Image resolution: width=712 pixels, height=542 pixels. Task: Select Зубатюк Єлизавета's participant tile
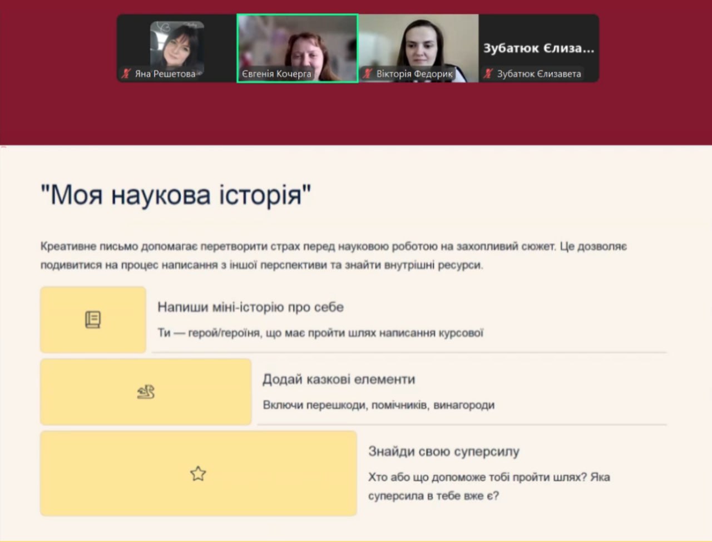tap(539, 48)
